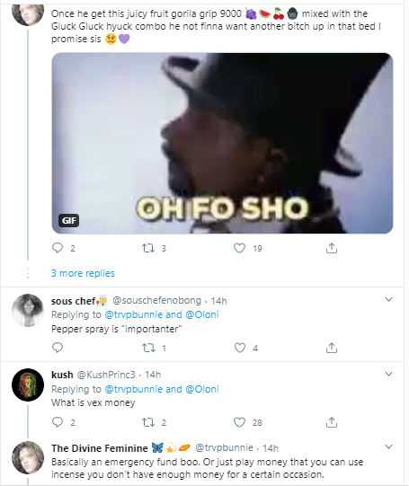This screenshot has height=486, width=409.
Task: Open The Divine Feminine tweet options chevron
Action: tap(388, 447)
